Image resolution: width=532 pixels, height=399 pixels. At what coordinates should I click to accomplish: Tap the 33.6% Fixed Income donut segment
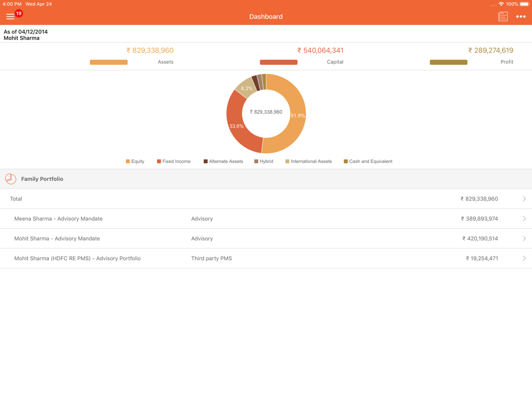pos(236,126)
